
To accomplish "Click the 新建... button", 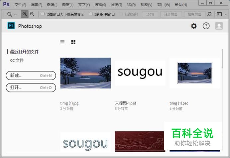I will click(31, 76).
